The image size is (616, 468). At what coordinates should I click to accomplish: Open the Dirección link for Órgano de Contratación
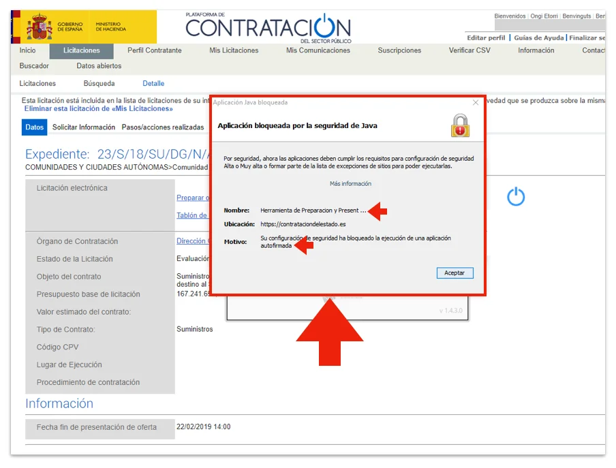point(193,241)
